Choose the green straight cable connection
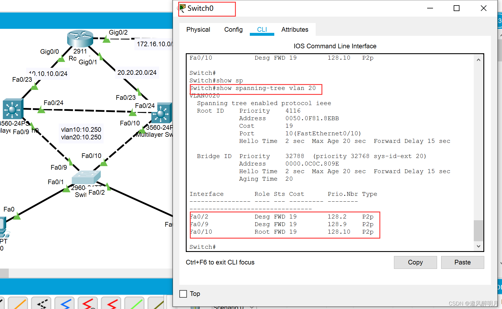Screen dimensions: 502x309 coord(135,303)
